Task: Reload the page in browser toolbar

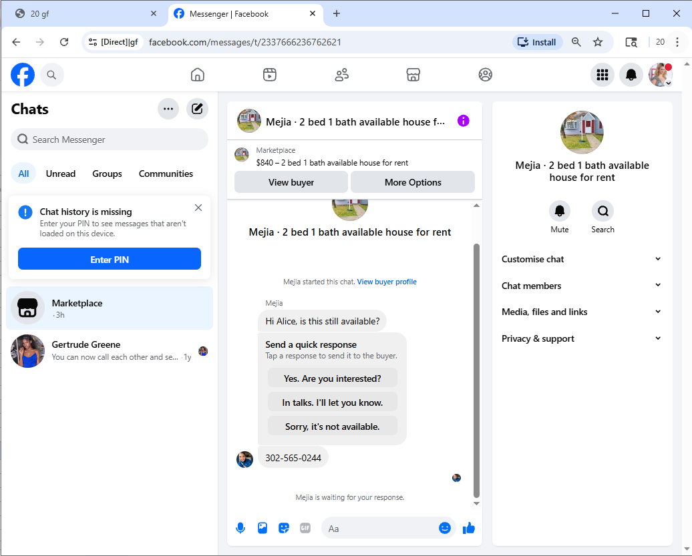Action: point(64,42)
